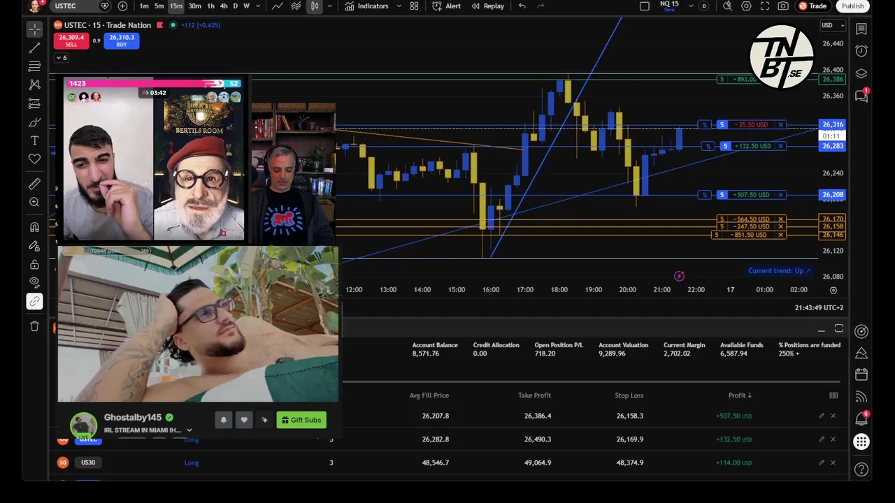Open the notifications bell in right sidebar
The image size is (895, 503).
pyautogui.click(x=861, y=418)
